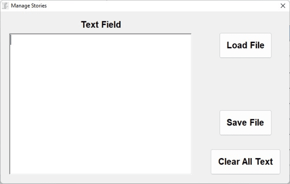Screen dimensions: 290x184
Task: Open the system menu from the title icon
Action: (x=5, y=6)
